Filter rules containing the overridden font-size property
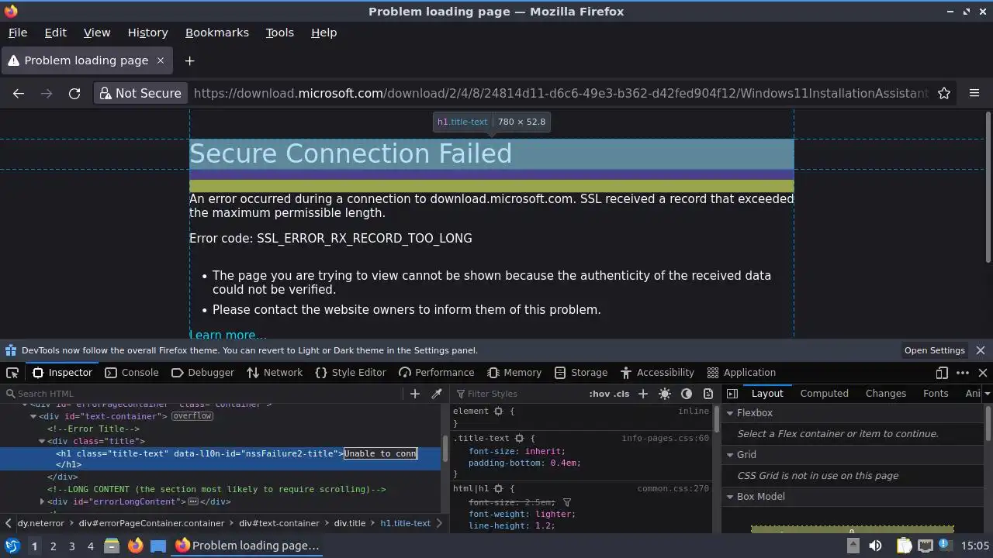This screenshot has height=558, width=993. [x=566, y=503]
